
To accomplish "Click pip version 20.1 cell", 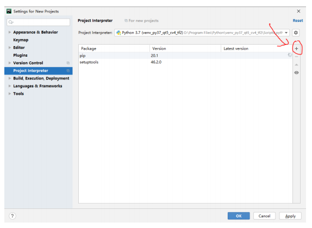I will [x=154, y=56].
